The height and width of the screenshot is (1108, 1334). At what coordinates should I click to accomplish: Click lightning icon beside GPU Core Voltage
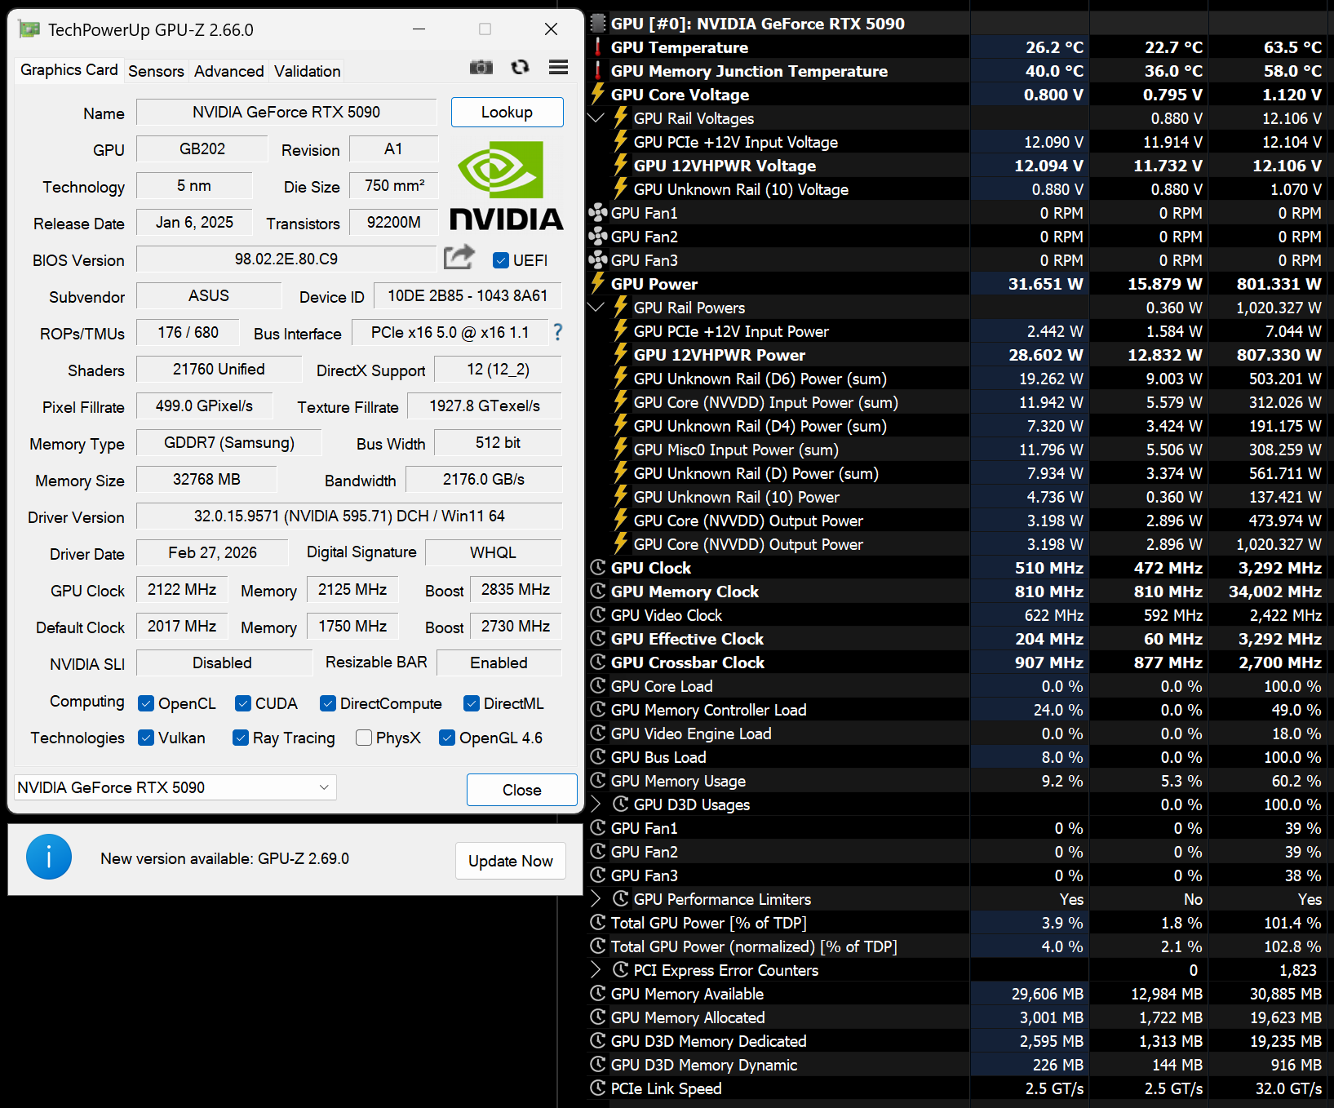point(598,95)
